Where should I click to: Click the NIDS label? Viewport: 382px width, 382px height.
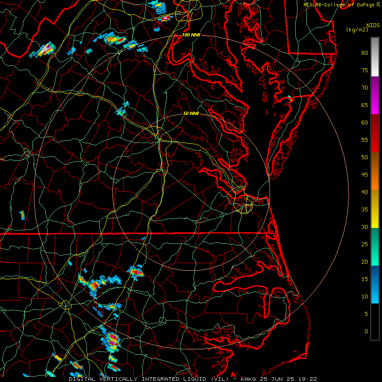[373, 25]
